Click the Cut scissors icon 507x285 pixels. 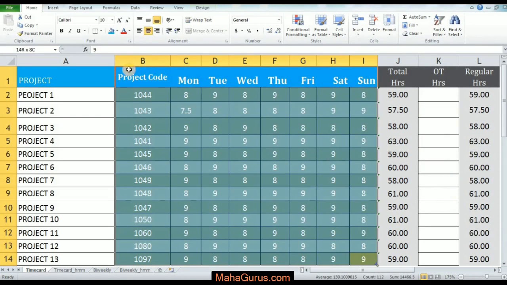(21, 17)
